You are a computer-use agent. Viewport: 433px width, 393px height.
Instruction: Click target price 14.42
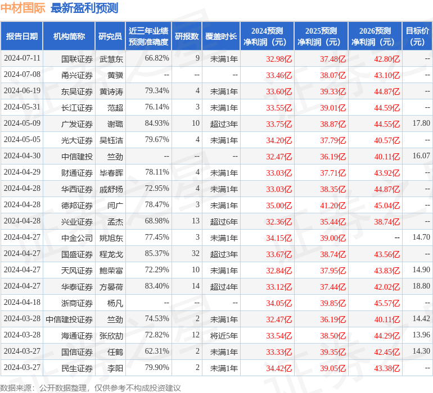[421, 318]
